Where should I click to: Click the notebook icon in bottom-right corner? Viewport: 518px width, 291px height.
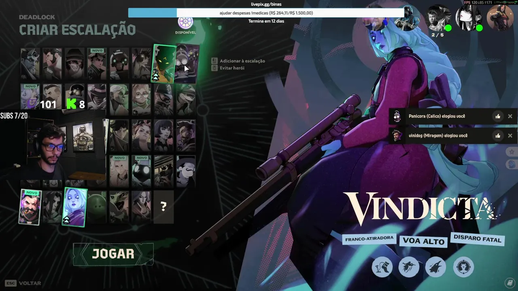coord(509,283)
